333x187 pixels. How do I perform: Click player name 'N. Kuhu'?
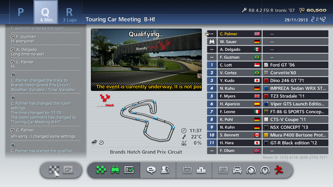(227, 88)
